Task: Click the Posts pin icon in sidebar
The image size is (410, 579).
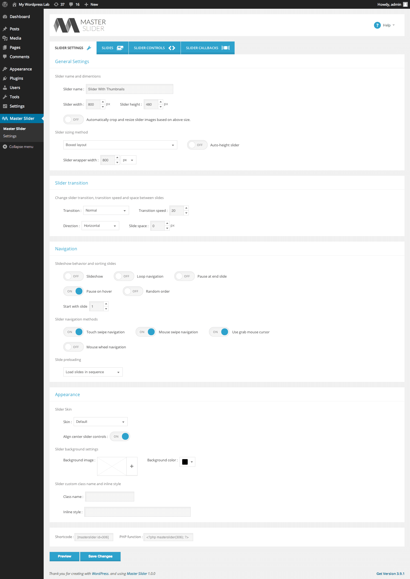Action: (5, 29)
